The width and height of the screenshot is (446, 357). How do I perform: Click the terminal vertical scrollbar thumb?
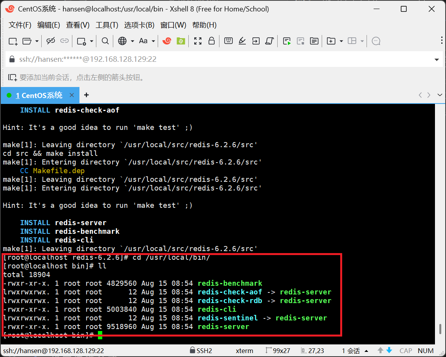pyautogui.click(x=441, y=329)
